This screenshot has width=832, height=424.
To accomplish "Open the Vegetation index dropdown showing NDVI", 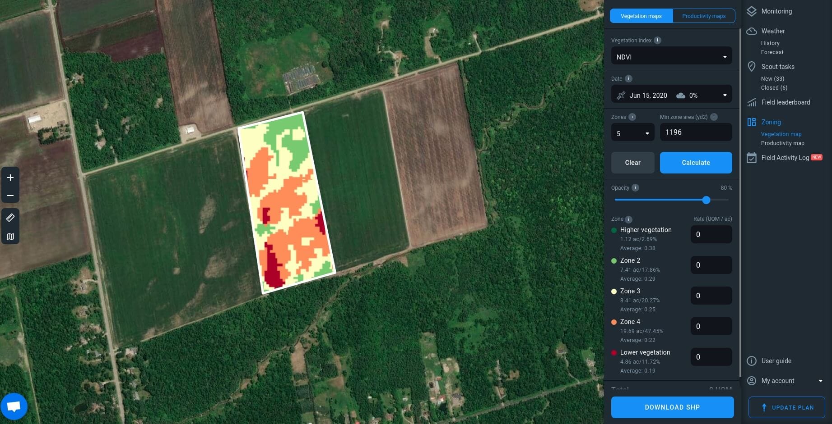I will [x=671, y=56].
